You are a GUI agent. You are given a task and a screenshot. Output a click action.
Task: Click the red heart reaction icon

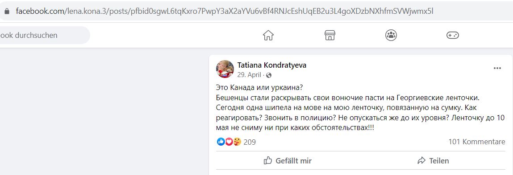[x=229, y=142]
